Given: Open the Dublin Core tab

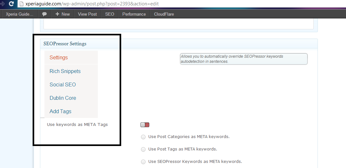Looking at the screenshot, I should [71, 98].
